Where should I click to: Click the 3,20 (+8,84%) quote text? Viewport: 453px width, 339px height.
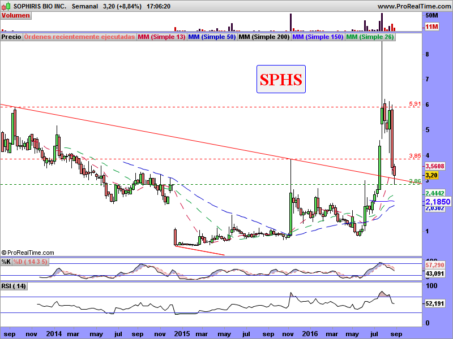tap(122, 6)
